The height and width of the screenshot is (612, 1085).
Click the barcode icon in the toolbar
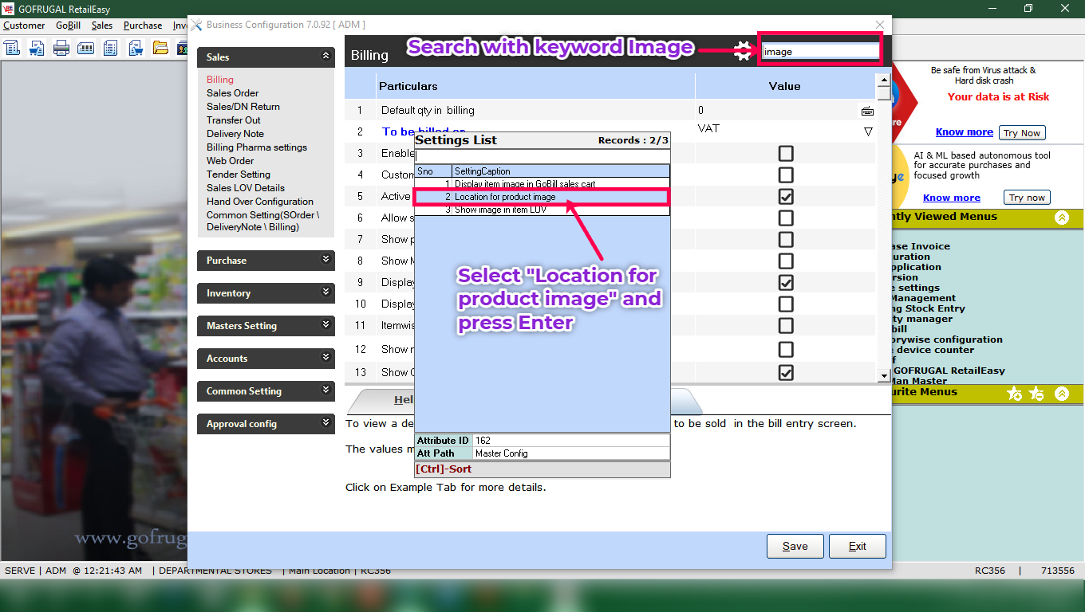coord(86,49)
